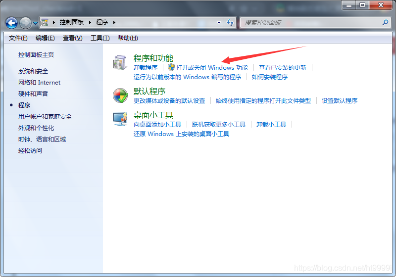Click the 默认程序 globe checkmark icon

120,95
